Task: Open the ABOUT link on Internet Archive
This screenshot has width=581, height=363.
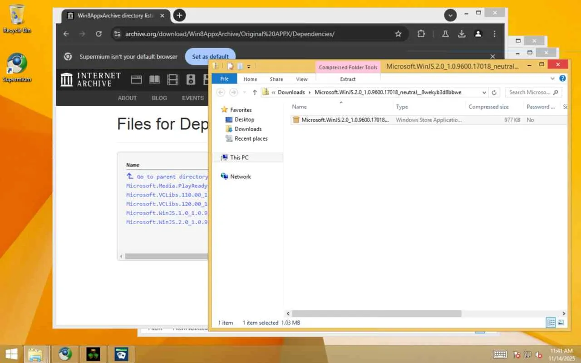Action: point(127,98)
